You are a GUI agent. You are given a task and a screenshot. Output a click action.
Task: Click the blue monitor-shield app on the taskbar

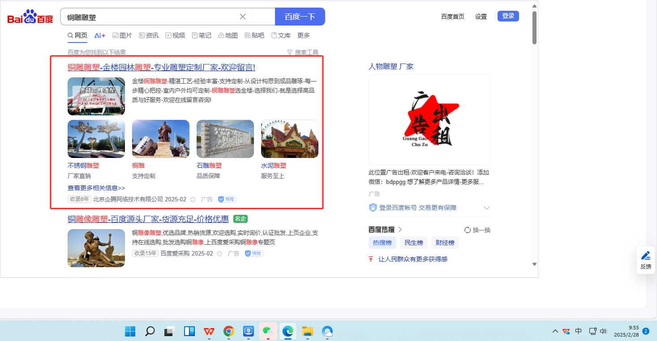coord(248,331)
